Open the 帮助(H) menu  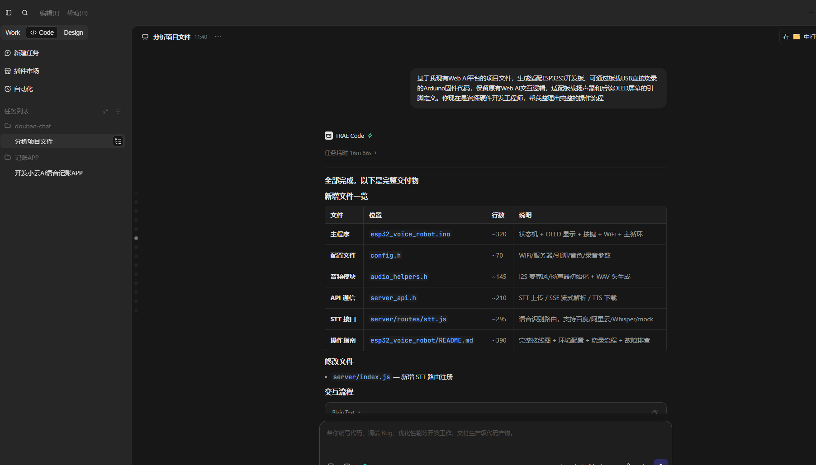click(77, 13)
